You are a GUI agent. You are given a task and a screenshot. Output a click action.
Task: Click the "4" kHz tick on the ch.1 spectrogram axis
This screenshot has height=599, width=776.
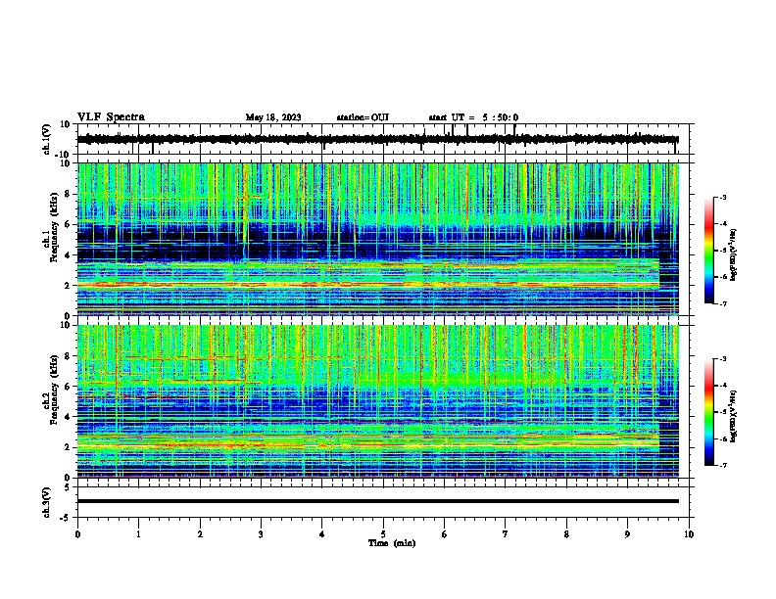[x=68, y=255]
